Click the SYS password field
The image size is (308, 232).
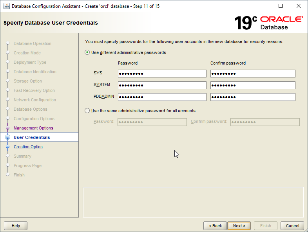click(x=162, y=74)
